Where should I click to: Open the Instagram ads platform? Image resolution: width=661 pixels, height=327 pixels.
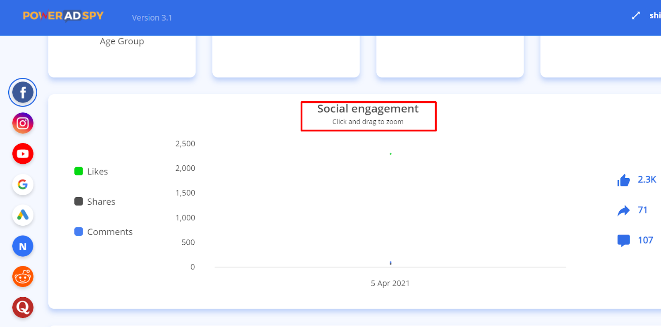23,123
